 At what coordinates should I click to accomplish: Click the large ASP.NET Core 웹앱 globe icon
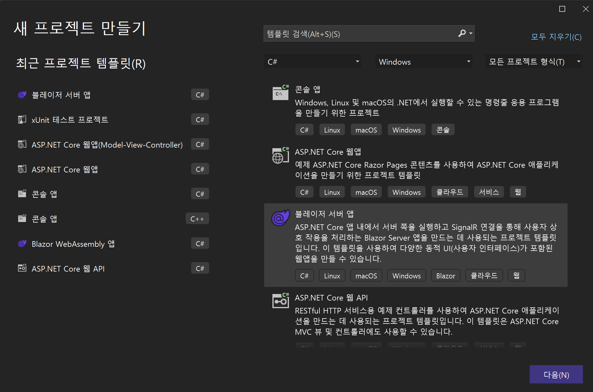pos(280,156)
